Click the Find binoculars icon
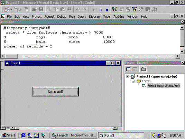 click(x=69, y=9)
